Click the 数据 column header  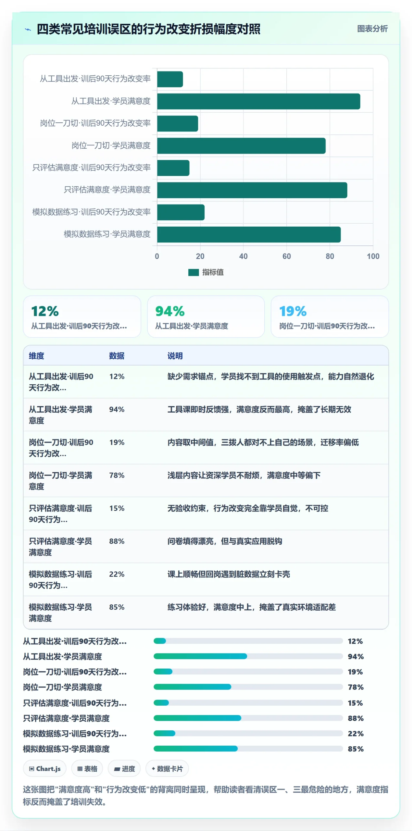pyautogui.click(x=117, y=356)
